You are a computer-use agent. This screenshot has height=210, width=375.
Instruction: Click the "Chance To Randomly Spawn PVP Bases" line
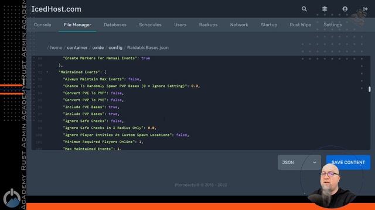coord(131,86)
